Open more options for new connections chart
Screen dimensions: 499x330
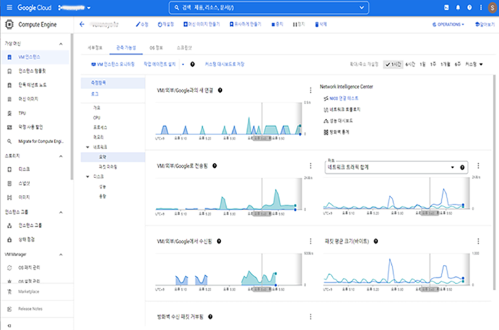(x=310, y=90)
